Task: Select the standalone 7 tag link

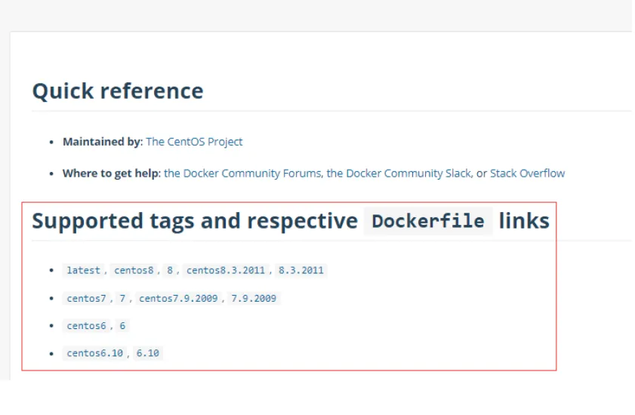Action: (122, 298)
